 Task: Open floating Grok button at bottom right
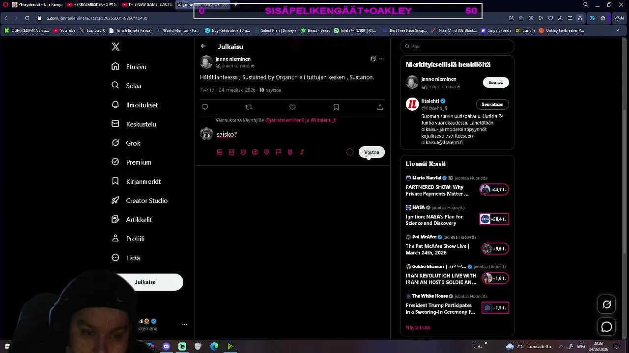click(607, 304)
